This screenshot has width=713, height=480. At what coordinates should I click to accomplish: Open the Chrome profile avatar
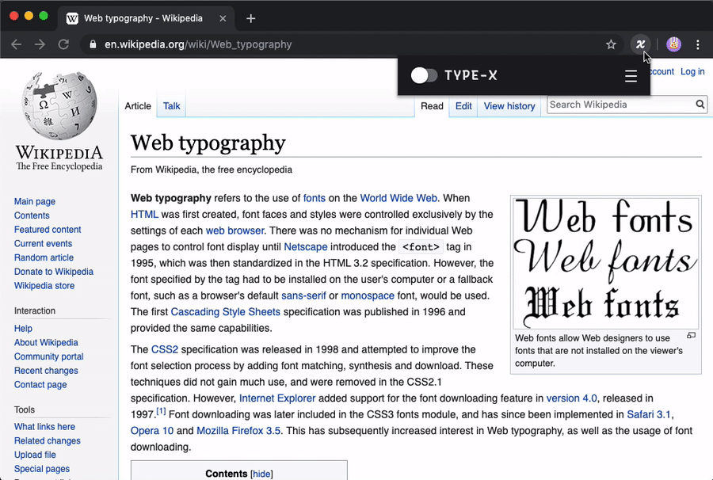click(673, 44)
